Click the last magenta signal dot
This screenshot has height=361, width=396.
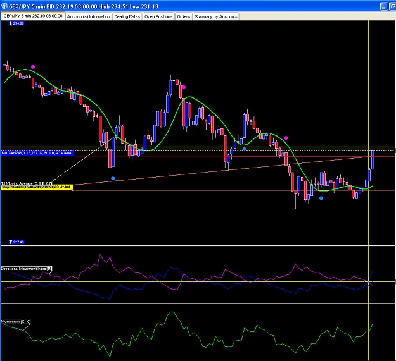(x=286, y=138)
